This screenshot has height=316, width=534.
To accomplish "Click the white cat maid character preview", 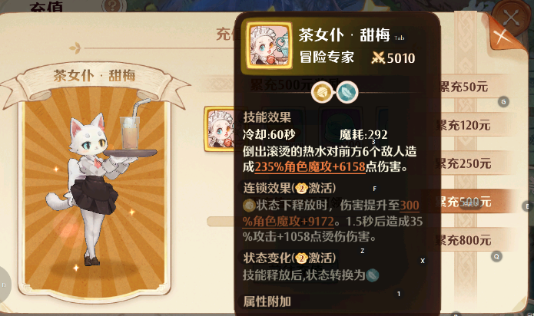I will click(x=101, y=187).
